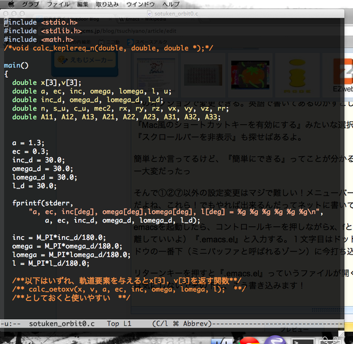This screenshot has height=344, width=353.
Task: Click the main() function name
Action: tap(17, 65)
